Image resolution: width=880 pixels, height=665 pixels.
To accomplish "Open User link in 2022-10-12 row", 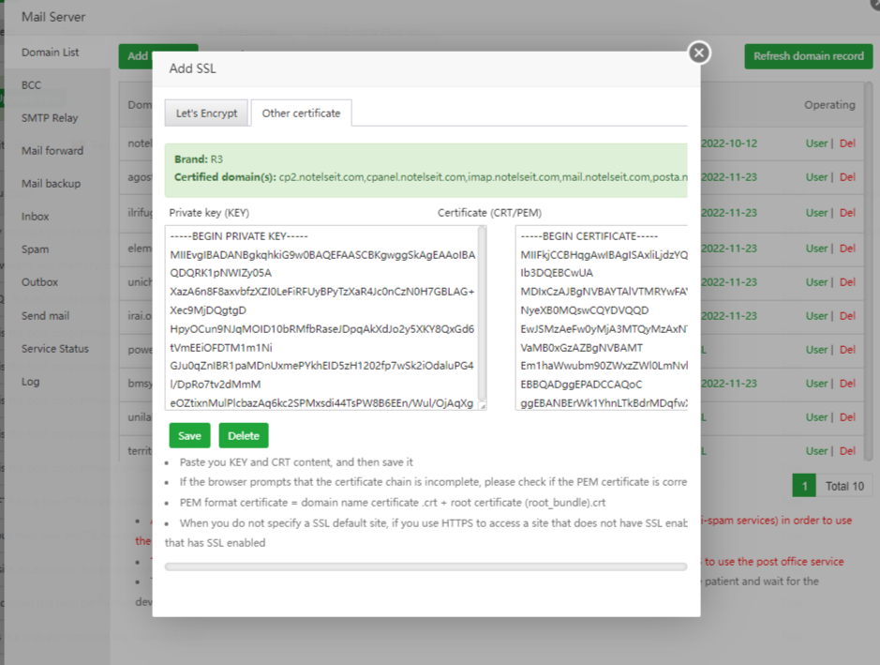I will coord(816,144).
